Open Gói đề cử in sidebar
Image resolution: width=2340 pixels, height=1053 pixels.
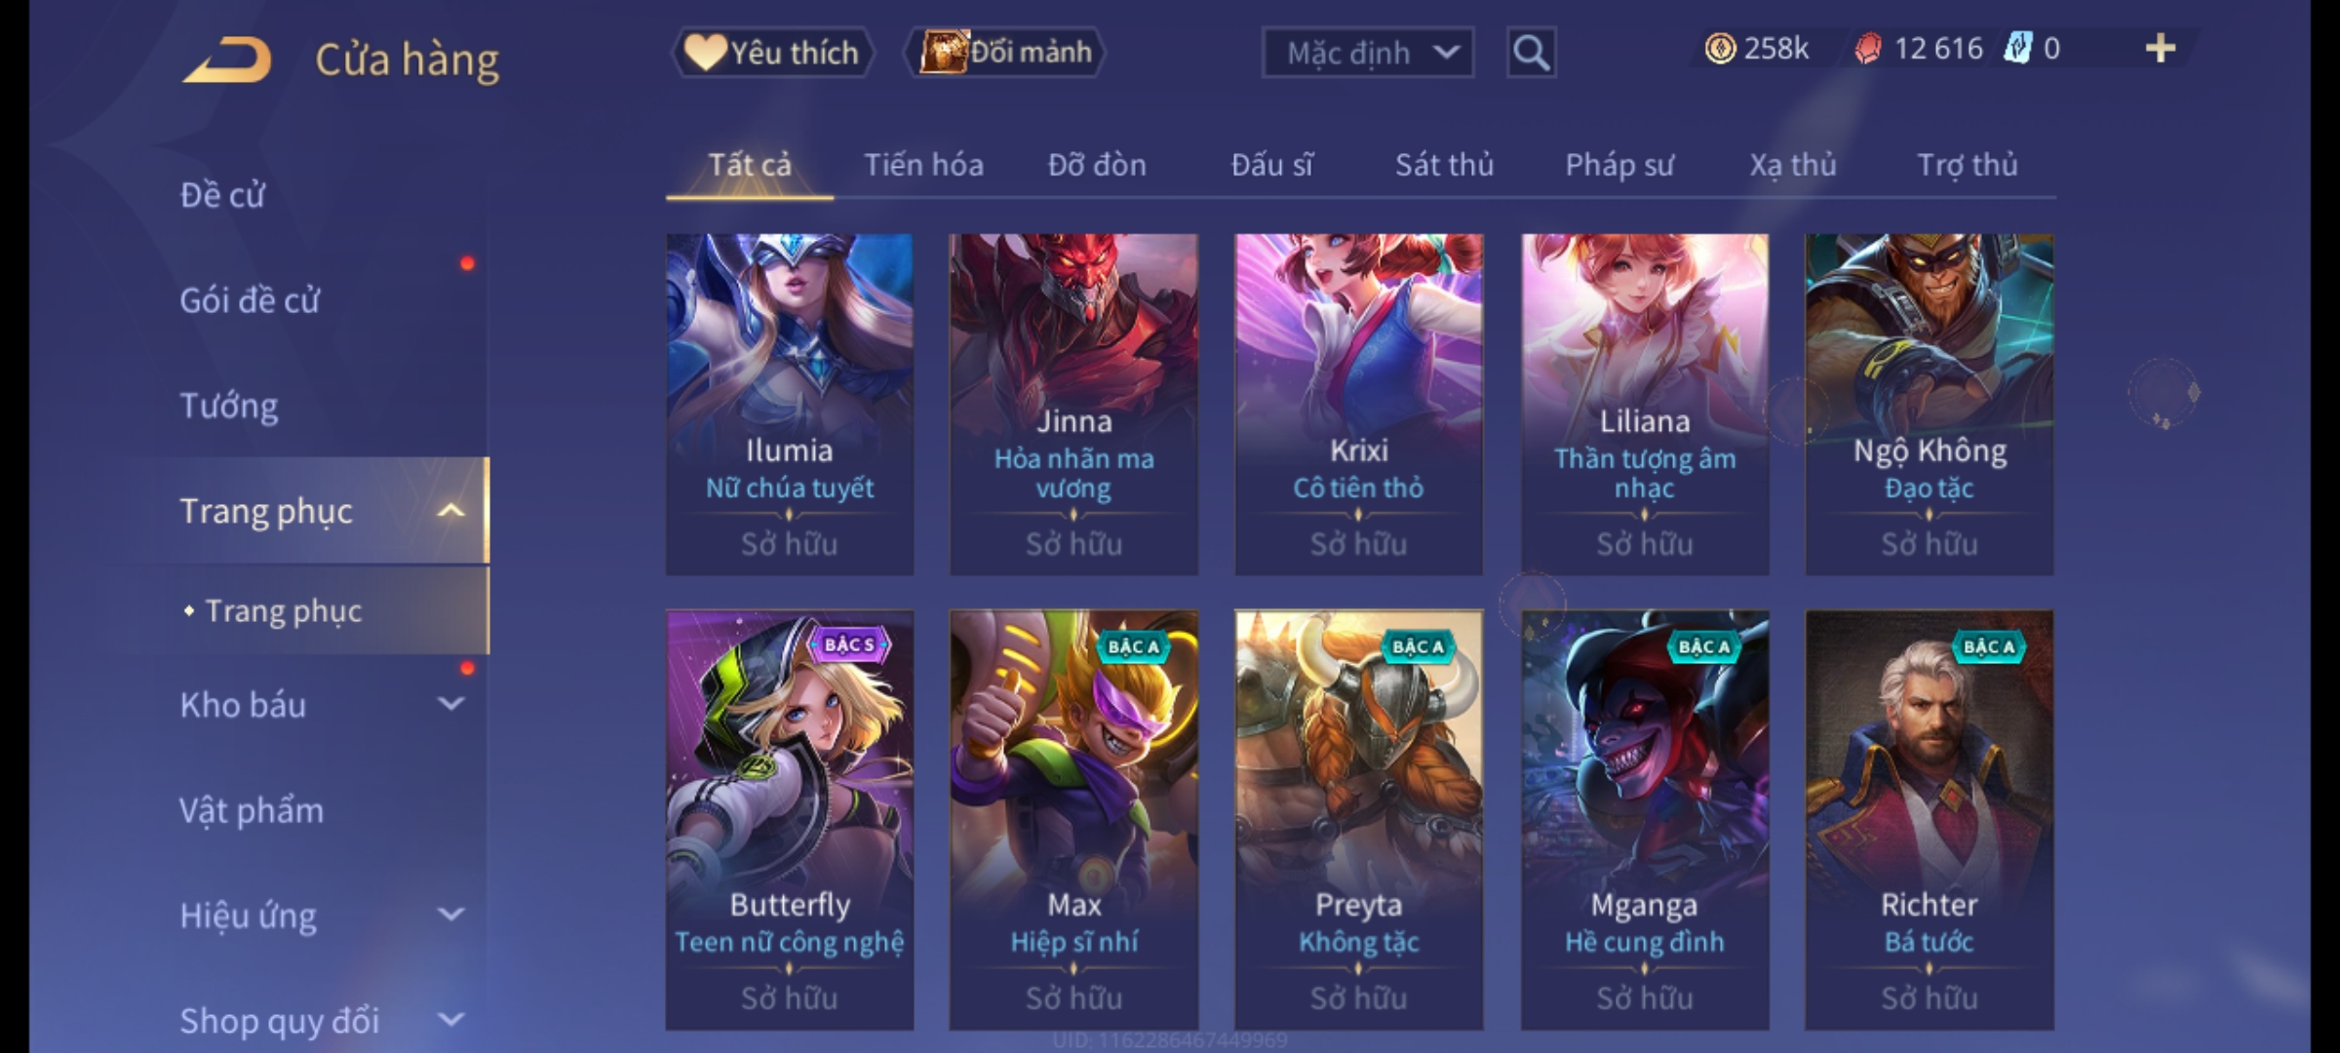250,300
